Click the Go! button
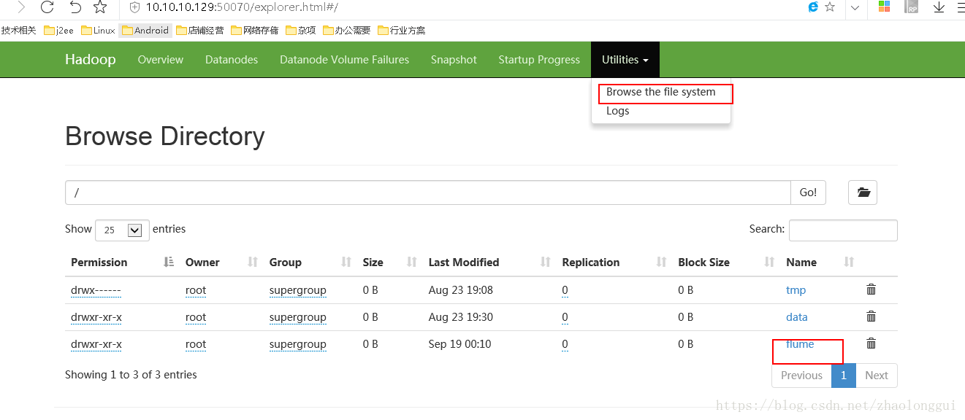 [809, 192]
